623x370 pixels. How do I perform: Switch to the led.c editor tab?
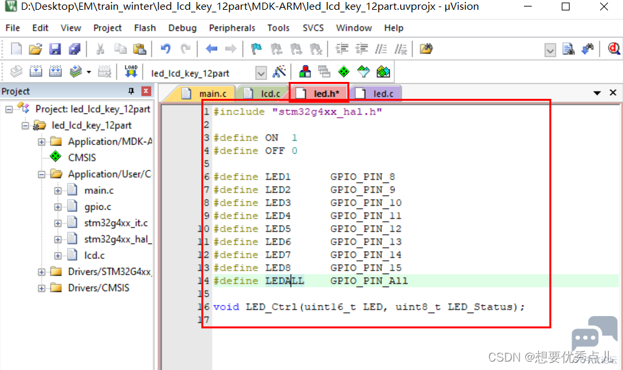pos(375,94)
